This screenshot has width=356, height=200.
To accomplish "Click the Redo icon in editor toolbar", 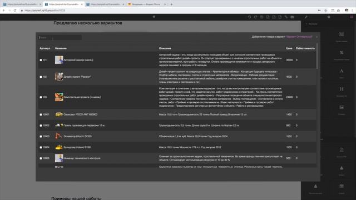I will click(x=255, y=17).
